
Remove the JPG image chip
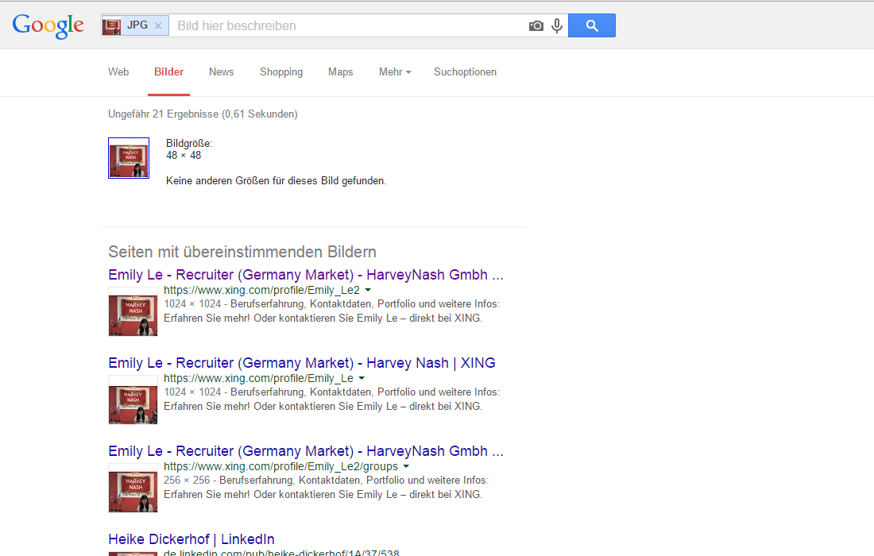158,25
